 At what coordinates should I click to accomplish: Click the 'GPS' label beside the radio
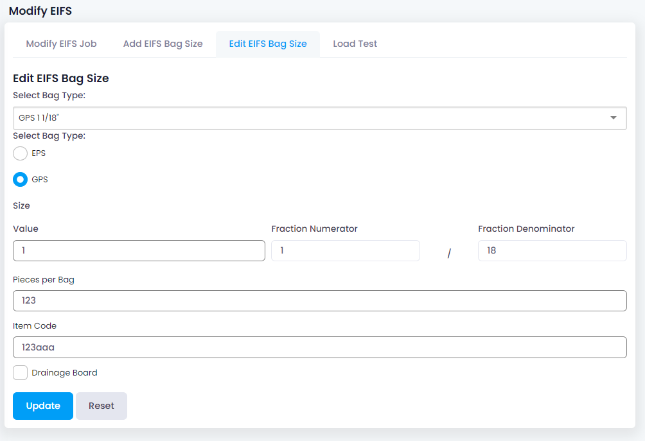coord(40,180)
